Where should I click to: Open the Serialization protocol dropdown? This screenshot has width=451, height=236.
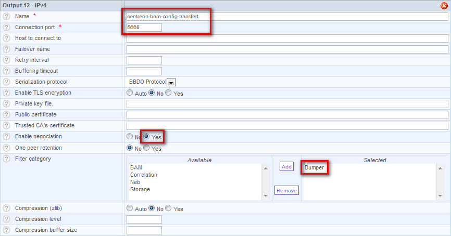[x=171, y=82]
